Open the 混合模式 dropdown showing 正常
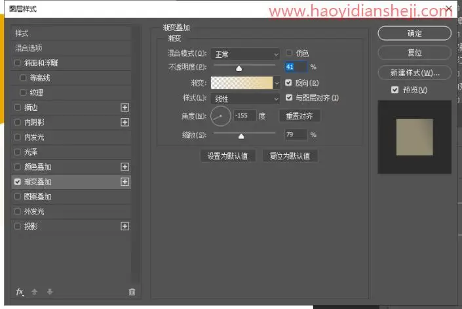The height and width of the screenshot is (309, 462). tap(245, 54)
